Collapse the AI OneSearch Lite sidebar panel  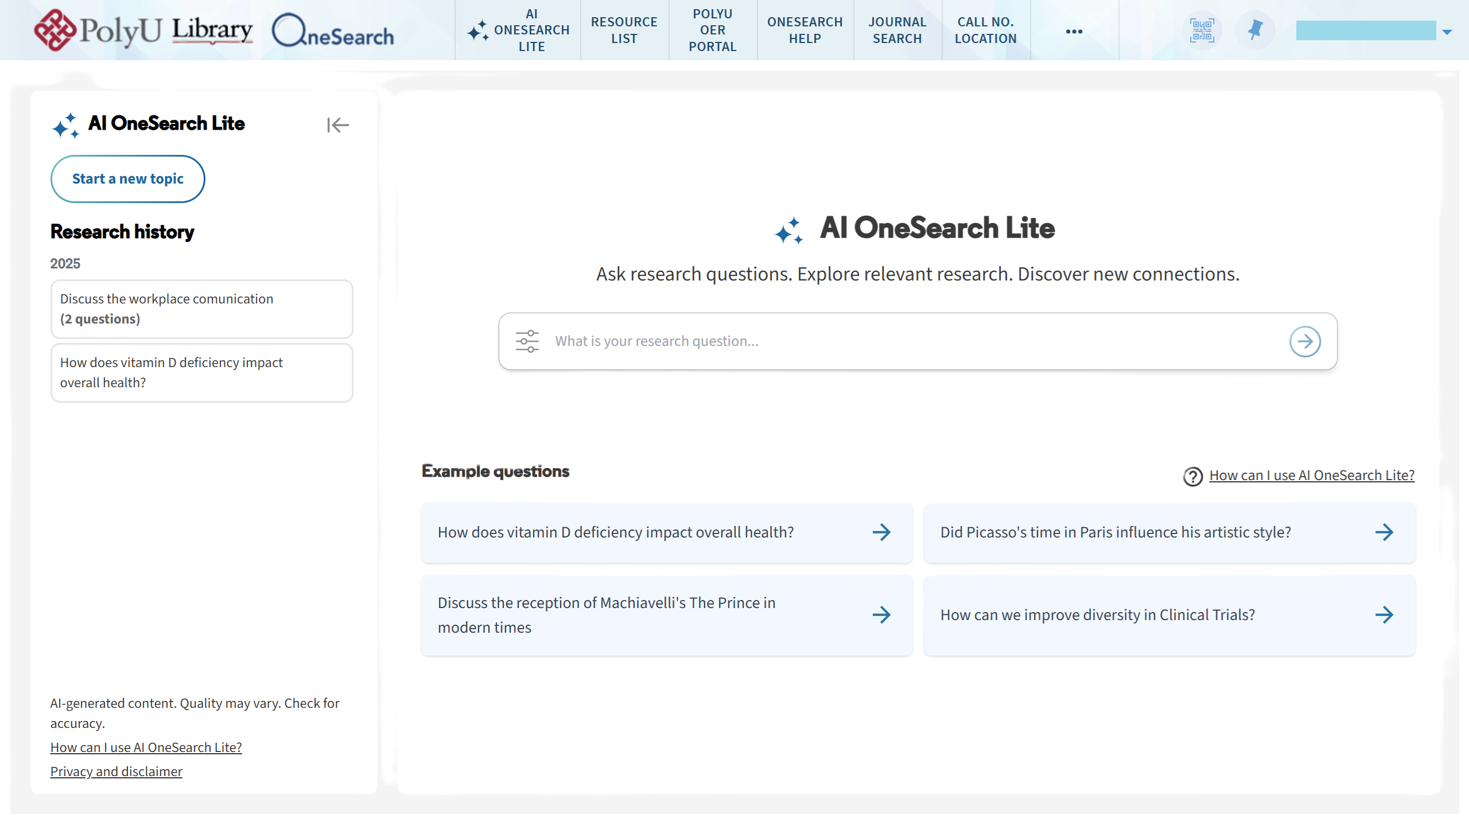coord(337,124)
